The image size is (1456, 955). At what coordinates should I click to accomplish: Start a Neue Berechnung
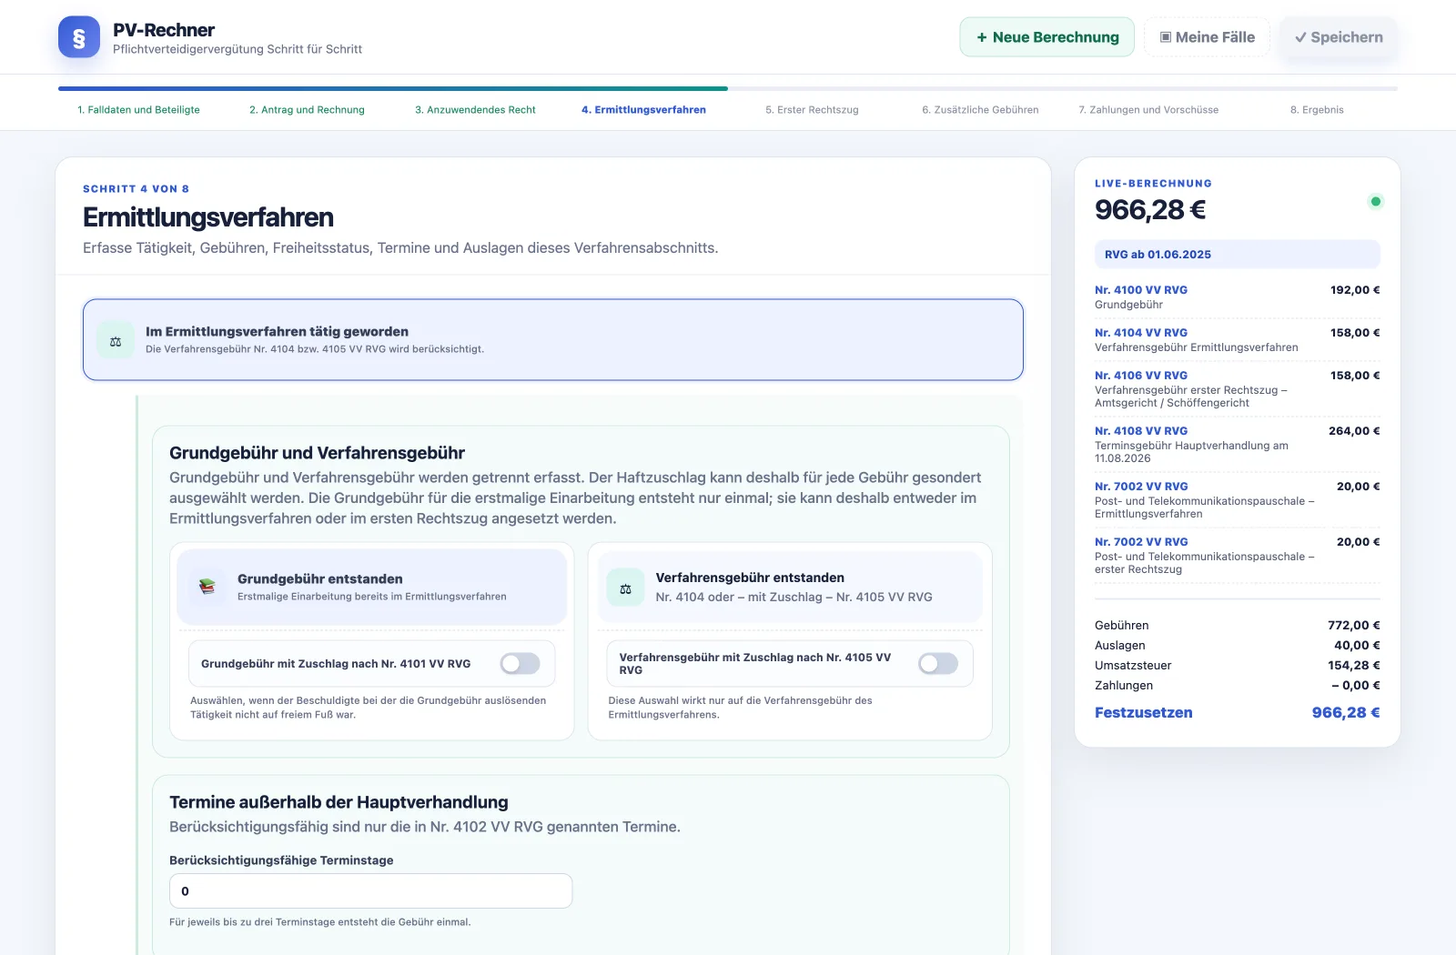click(x=1046, y=37)
